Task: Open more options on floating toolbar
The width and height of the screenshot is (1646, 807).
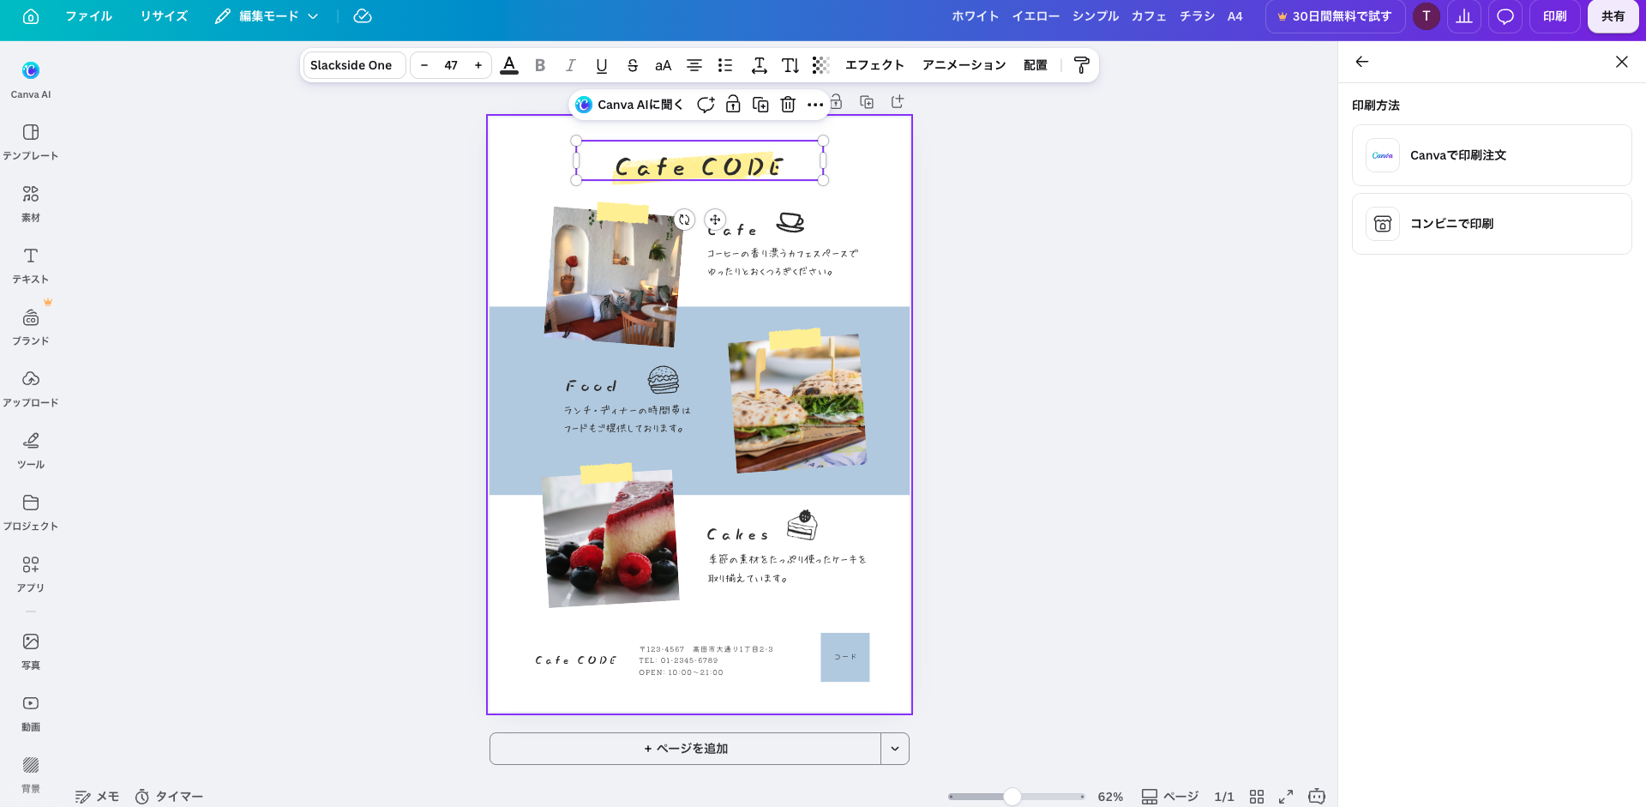Action: (x=815, y=105)
